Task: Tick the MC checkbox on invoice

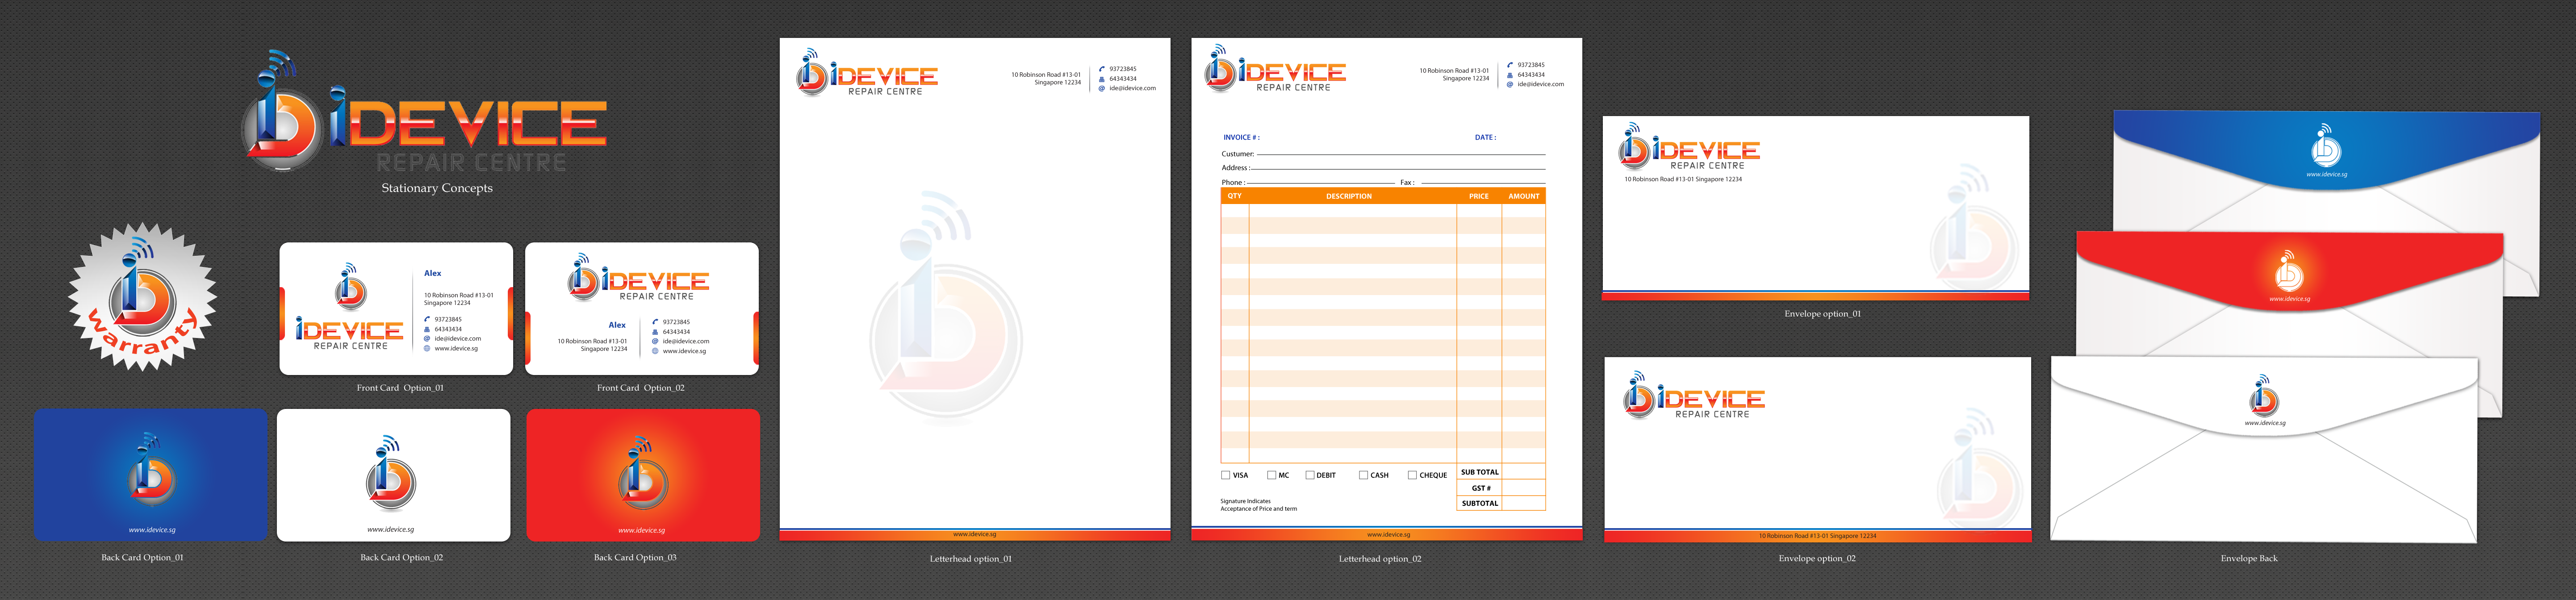Action: (1271, 475)
